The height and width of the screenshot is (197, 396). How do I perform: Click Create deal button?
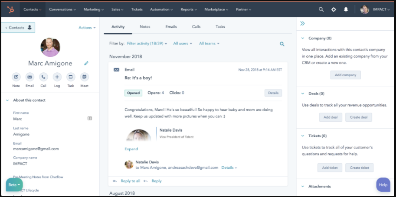click(359, 117)
